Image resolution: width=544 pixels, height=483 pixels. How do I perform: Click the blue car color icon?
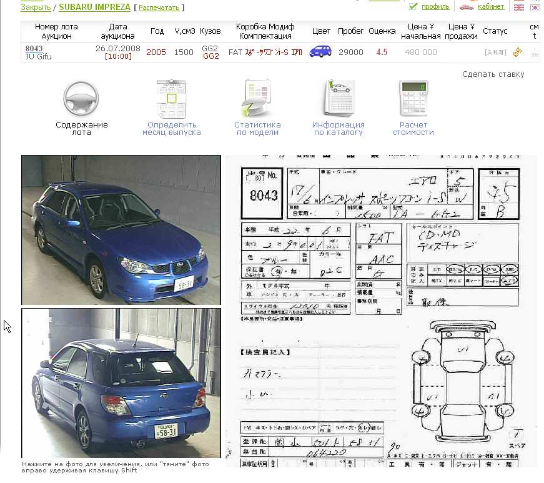[320, 51]
